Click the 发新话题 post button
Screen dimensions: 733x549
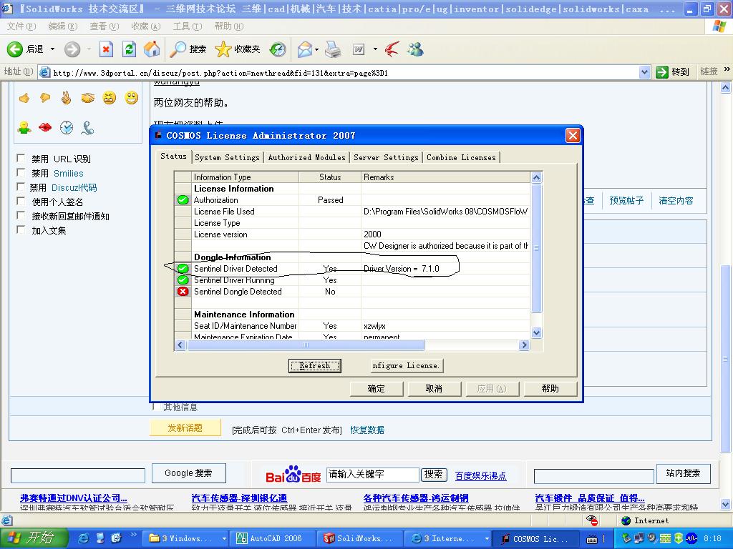click(185, 427)
